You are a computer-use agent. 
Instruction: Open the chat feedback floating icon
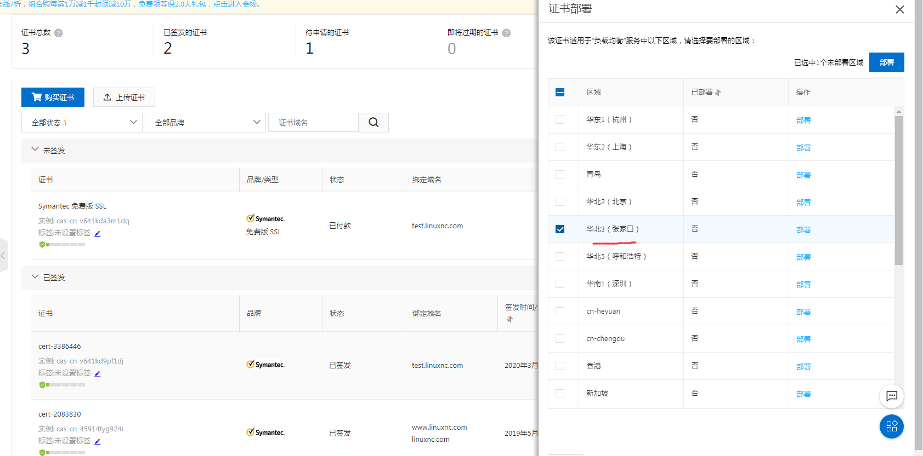(892, 396)
